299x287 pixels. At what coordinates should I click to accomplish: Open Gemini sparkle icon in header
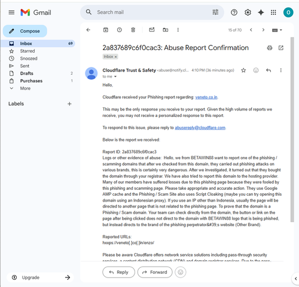[x=261, y=13]
